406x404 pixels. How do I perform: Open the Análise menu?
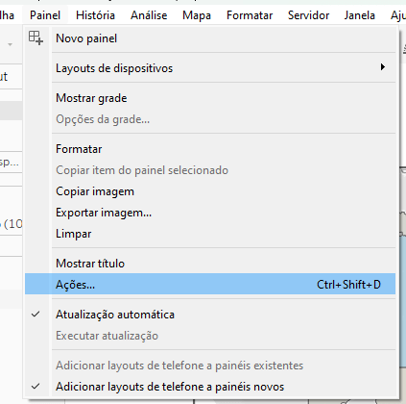pos(149,15)
